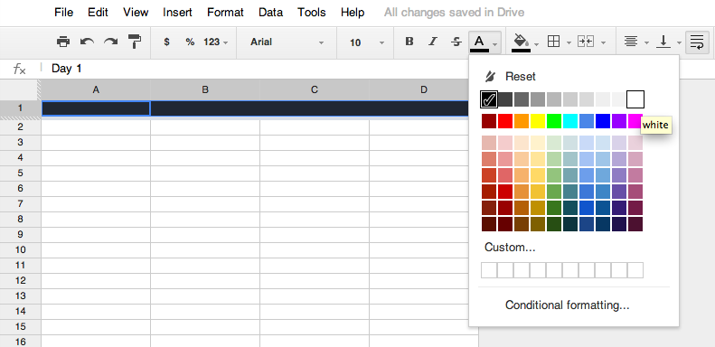This screenshot has width=715, height=347.
Task: Open the Help menu
Action: (x=353, y=13)
